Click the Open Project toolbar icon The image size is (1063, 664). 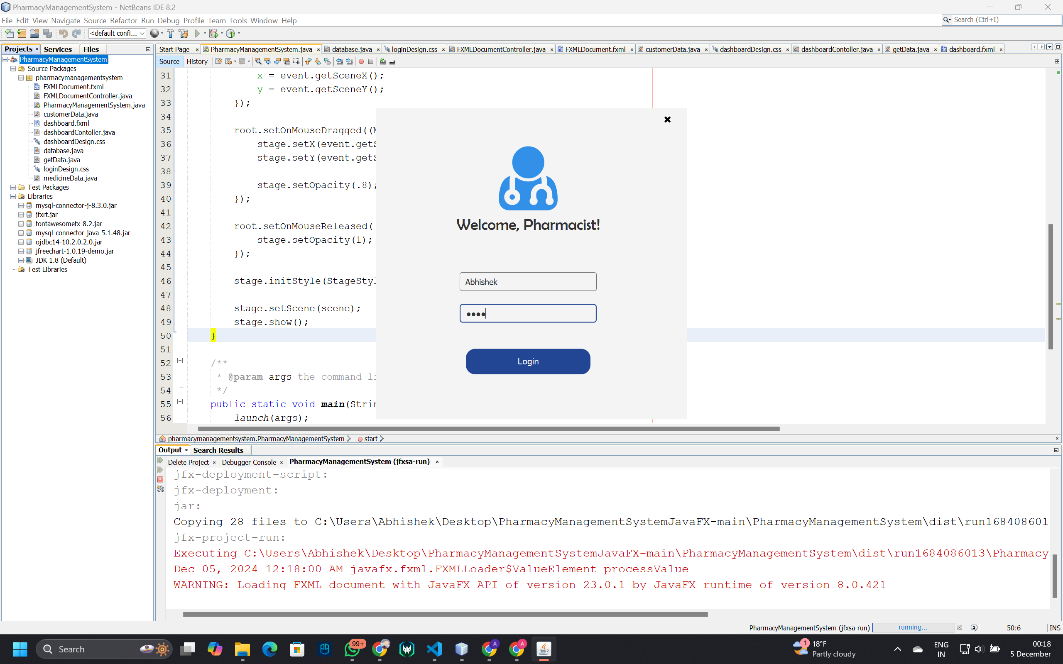click(34, 33)
